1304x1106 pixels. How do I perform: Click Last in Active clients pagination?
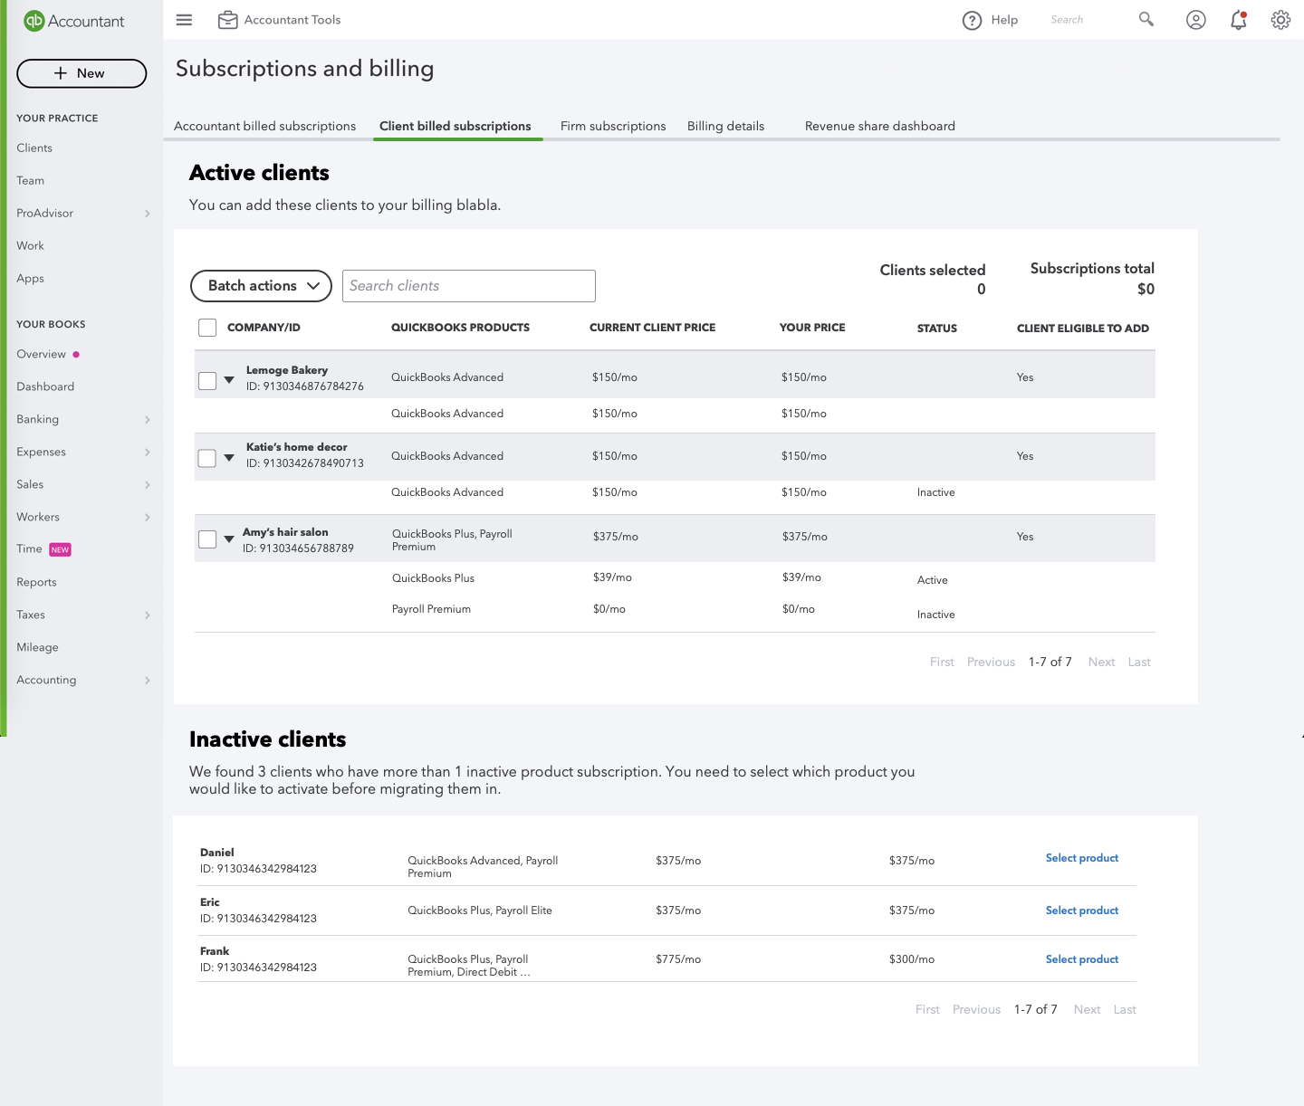1139,663
